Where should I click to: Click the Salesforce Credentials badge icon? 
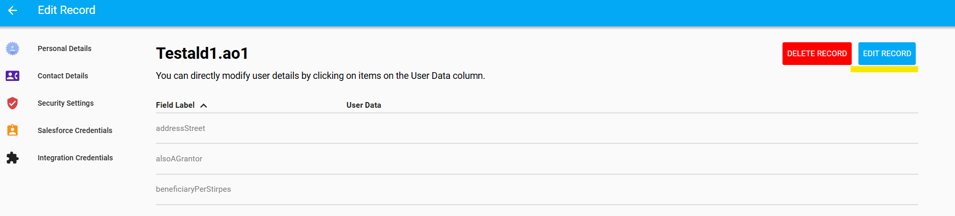(x=12, y=130)
